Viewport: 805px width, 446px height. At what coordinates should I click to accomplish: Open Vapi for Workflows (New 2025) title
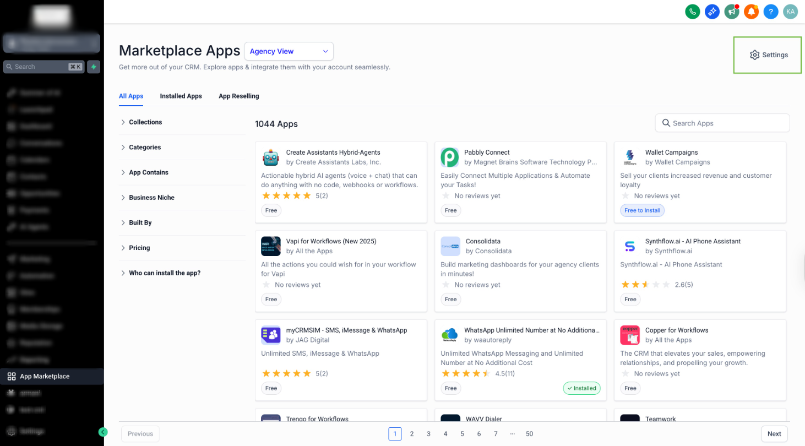pos(331,241)
